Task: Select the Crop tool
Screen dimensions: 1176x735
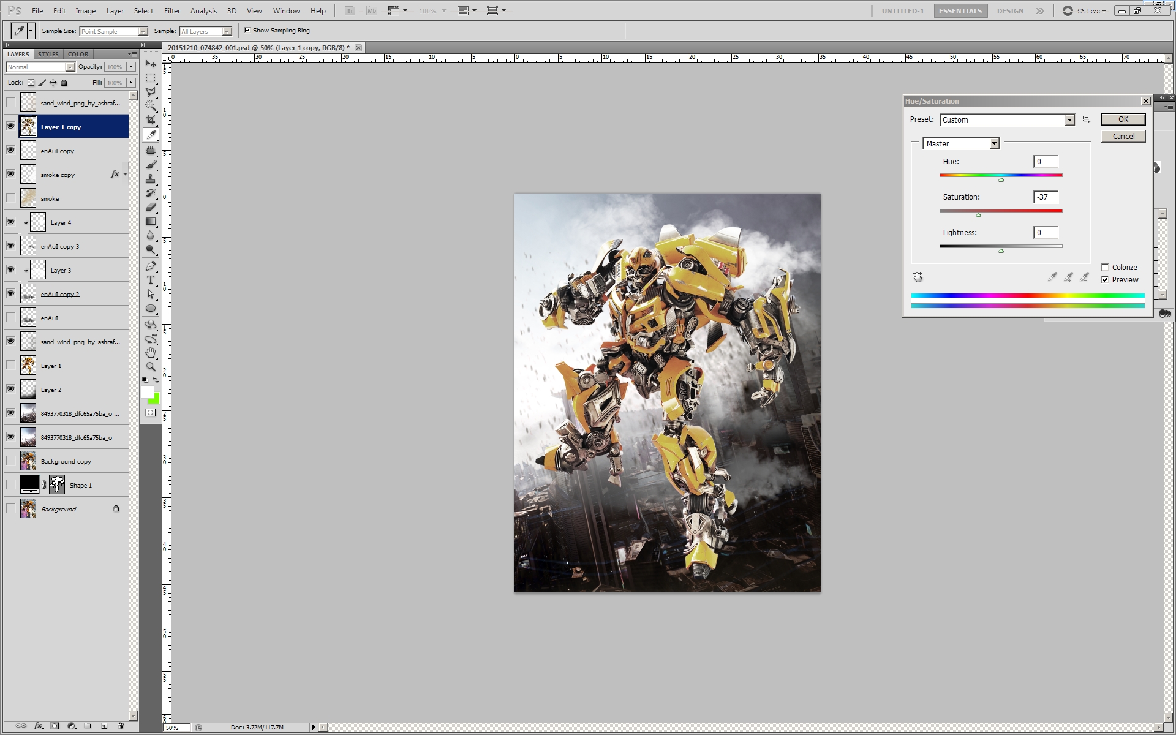Action: [151, 120]
